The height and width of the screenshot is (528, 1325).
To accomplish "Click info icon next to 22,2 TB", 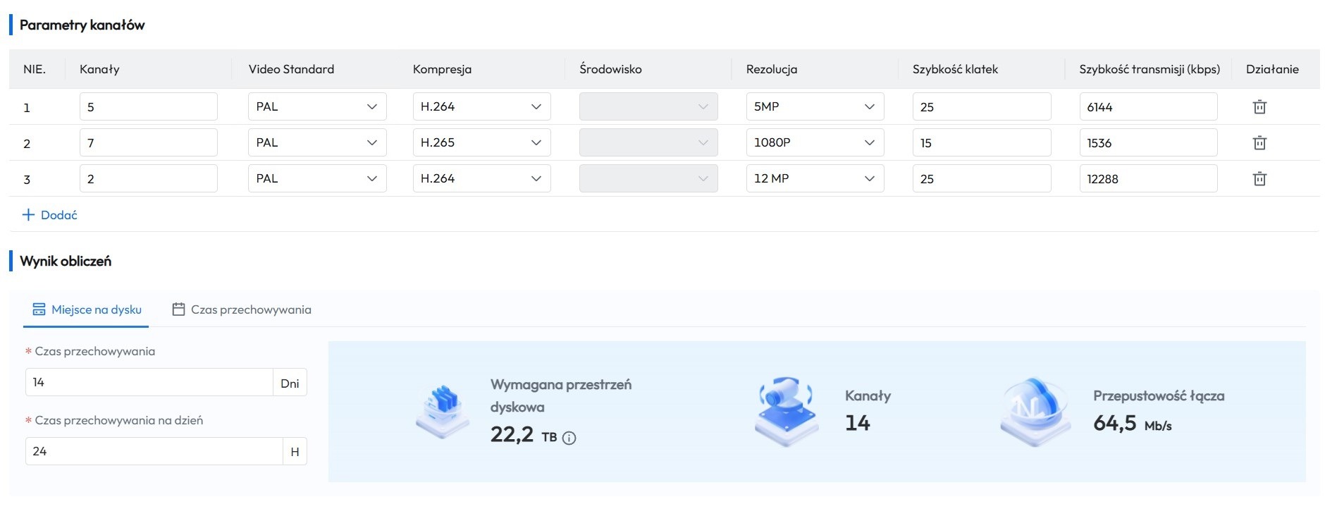I will coord(569,438).
